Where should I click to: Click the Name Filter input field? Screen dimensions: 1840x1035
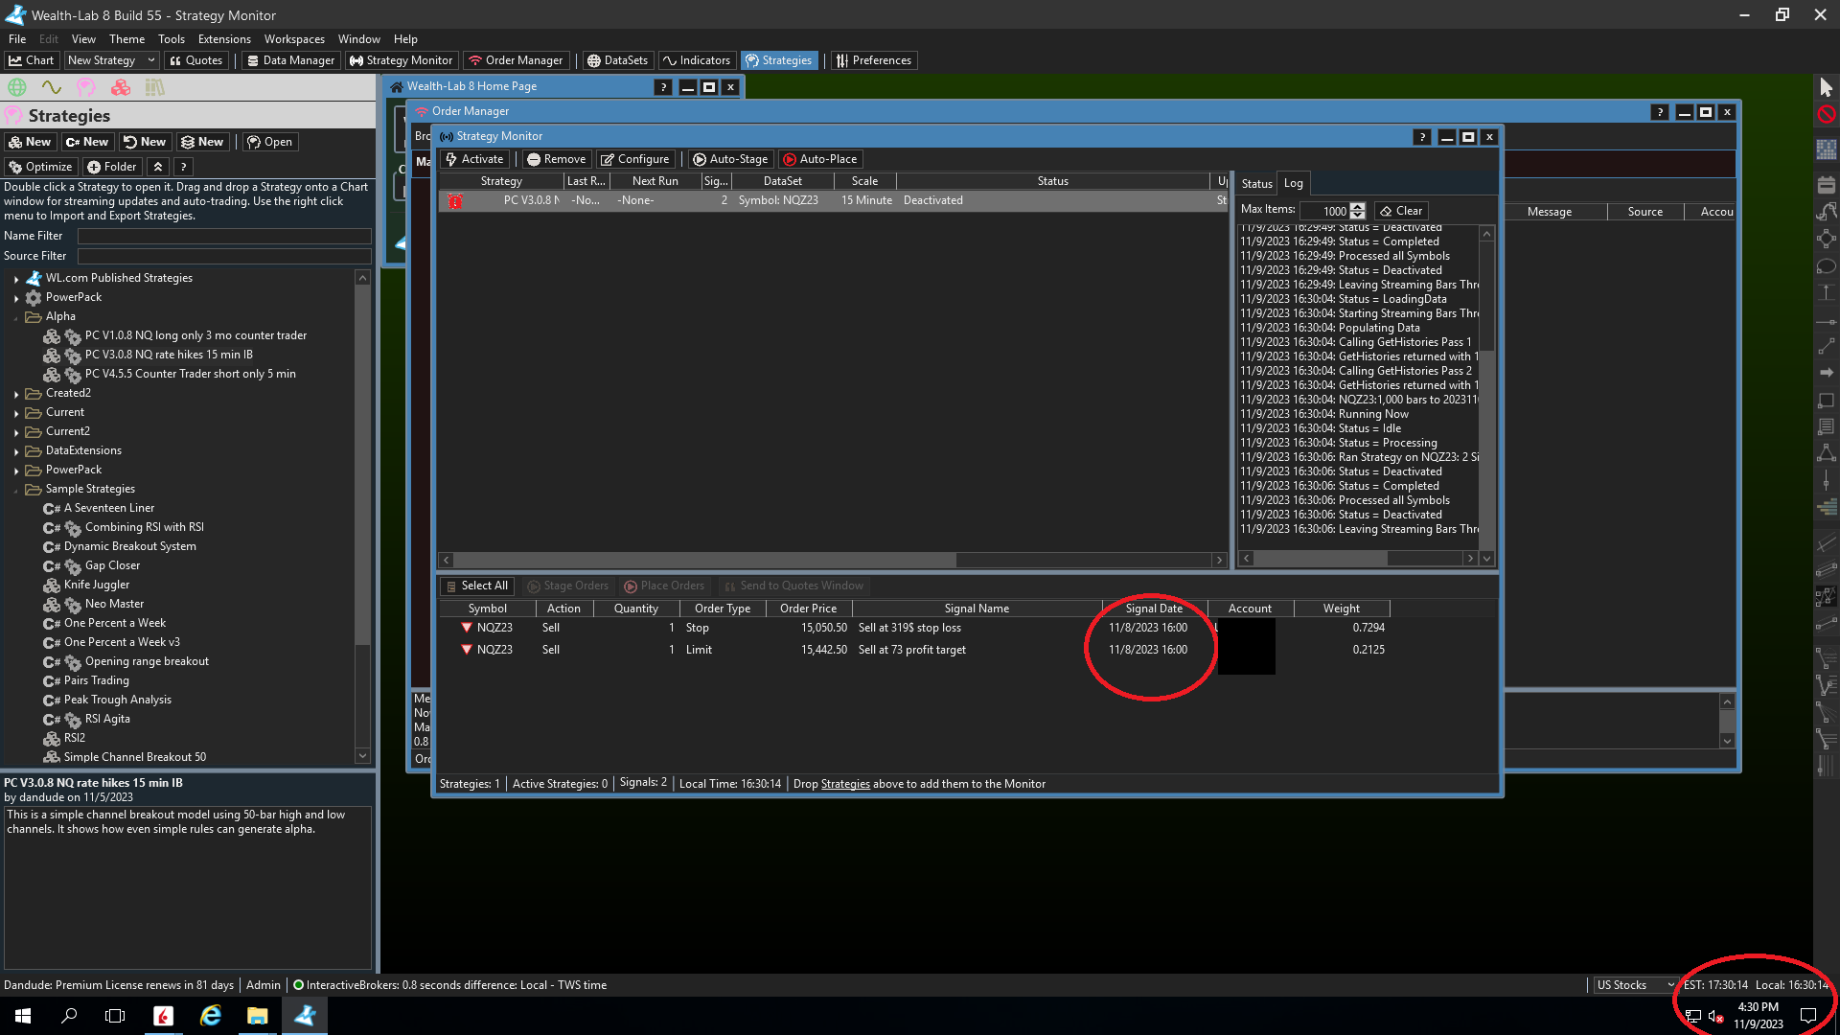pyautogui.click(x=223, y=236)
